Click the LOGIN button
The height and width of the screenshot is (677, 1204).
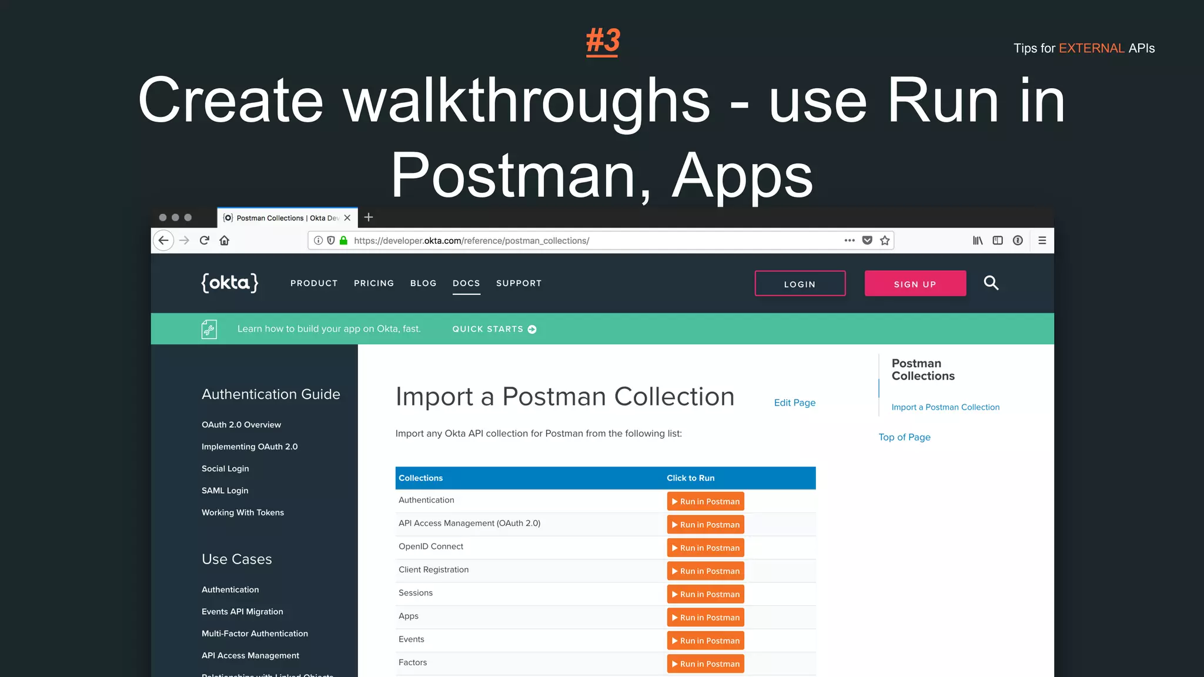tap(800, 284)
